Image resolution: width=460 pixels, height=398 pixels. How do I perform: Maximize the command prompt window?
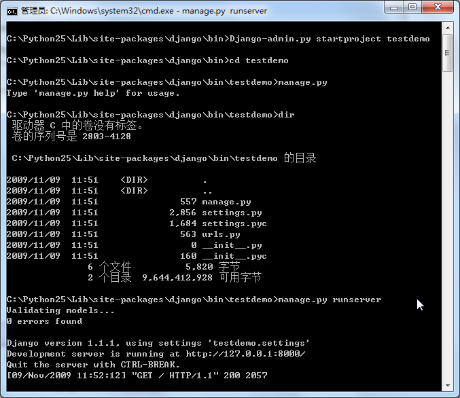pos(412,7)
